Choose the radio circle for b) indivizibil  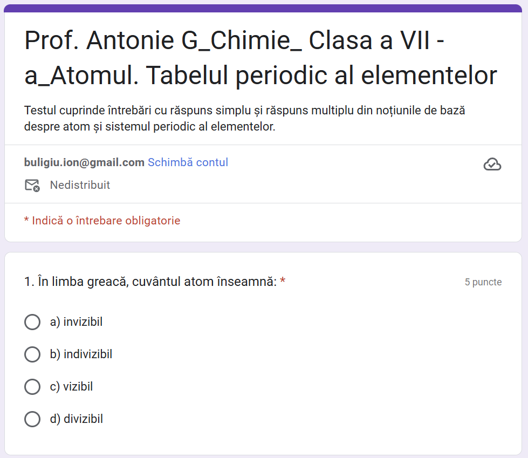32,354
